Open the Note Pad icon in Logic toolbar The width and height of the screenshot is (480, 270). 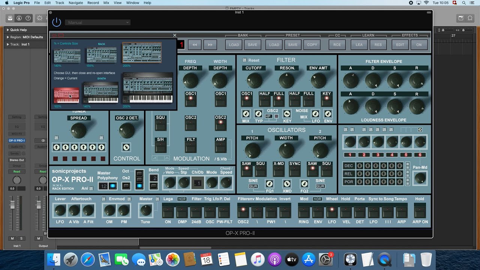[x=461, y=18]
